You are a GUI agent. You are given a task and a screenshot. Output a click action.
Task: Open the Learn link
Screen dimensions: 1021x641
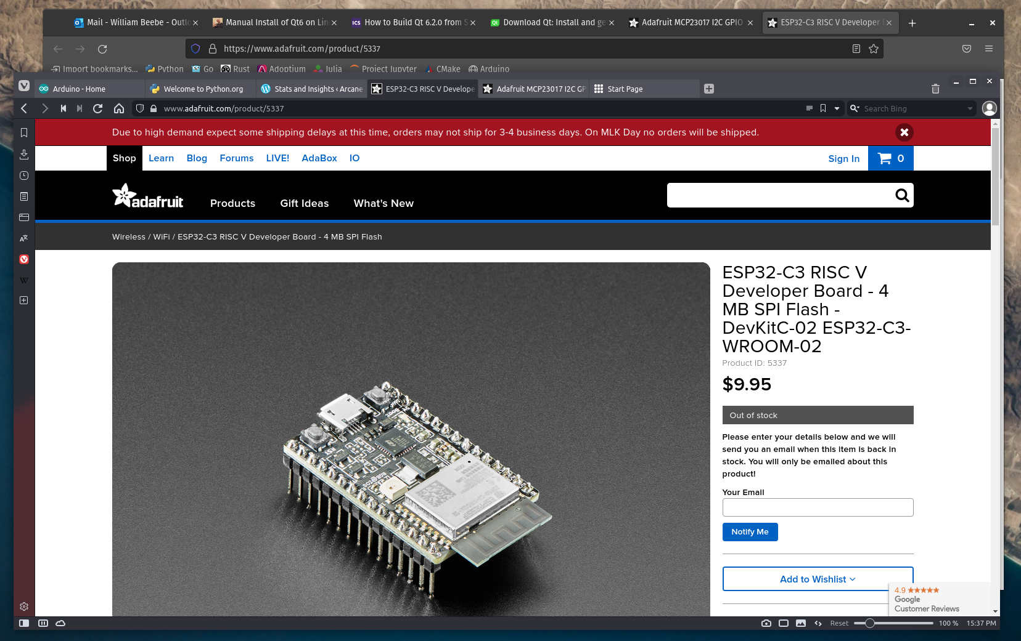pyautogui.click(x=161, y=158)
